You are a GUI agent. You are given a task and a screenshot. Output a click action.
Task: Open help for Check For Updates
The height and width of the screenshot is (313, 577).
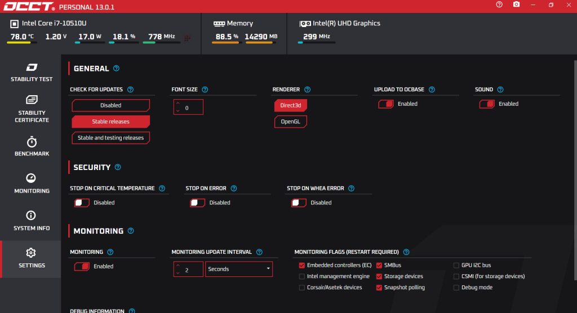[130, 90]
